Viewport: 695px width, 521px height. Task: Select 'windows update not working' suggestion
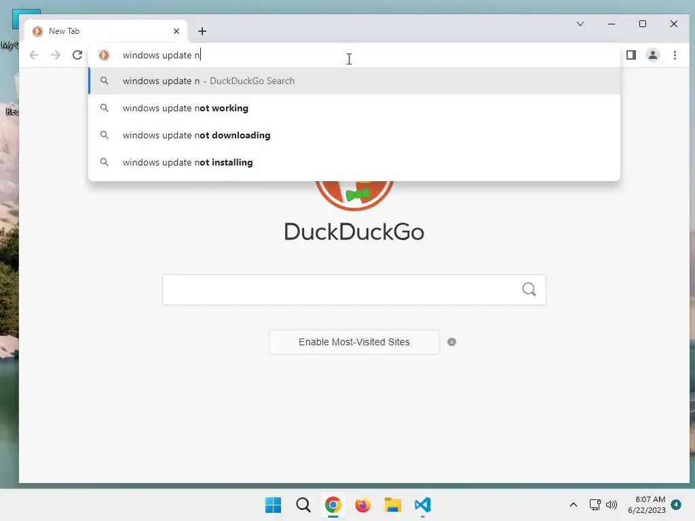pyautogui.click(x=354, y=108)
